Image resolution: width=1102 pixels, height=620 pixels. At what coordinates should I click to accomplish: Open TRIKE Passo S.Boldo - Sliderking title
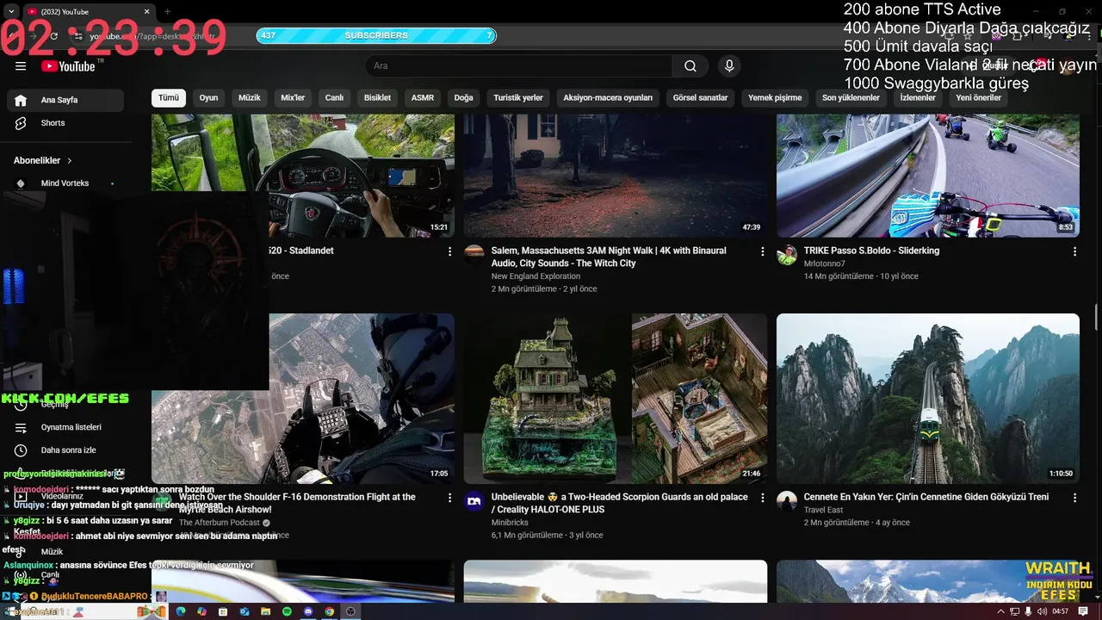tap(871, 251)
